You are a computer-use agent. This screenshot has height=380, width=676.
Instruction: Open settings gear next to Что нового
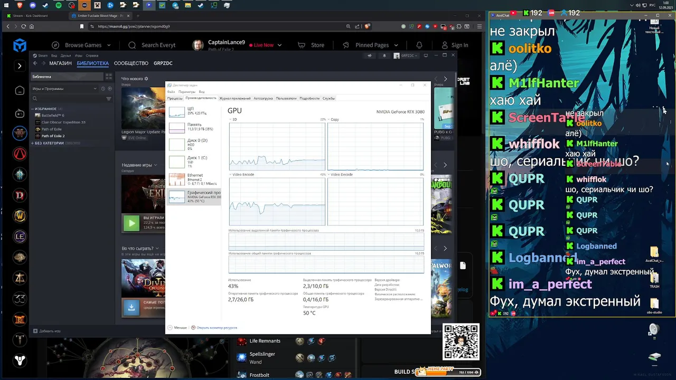(146, 79)
